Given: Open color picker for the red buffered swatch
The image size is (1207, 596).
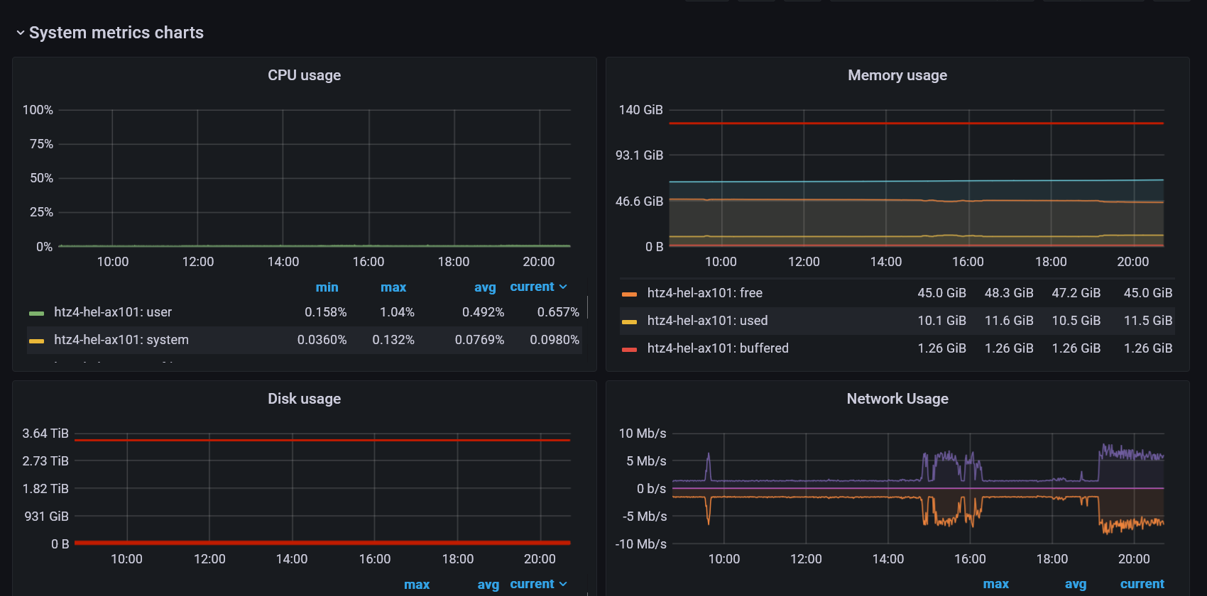Looking at the screenshot, I should coord(629,349).
